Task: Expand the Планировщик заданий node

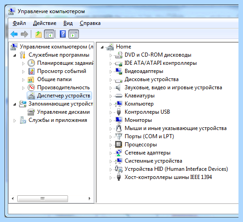Action: tap(23, 63)
